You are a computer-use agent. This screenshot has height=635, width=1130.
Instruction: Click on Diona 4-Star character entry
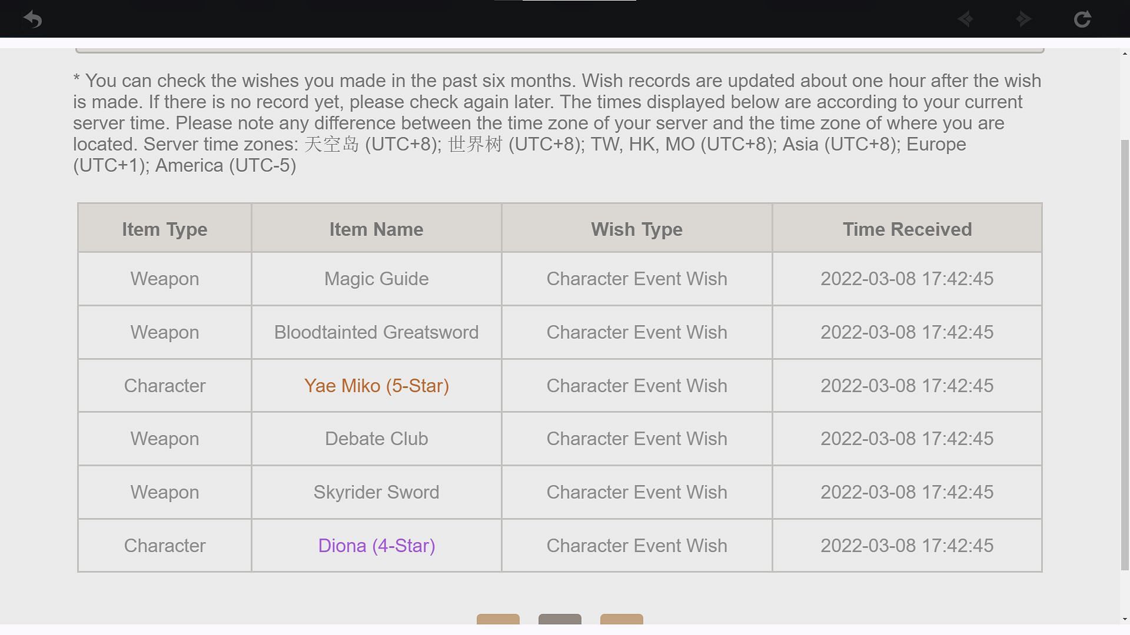click(x=377, y=545)
